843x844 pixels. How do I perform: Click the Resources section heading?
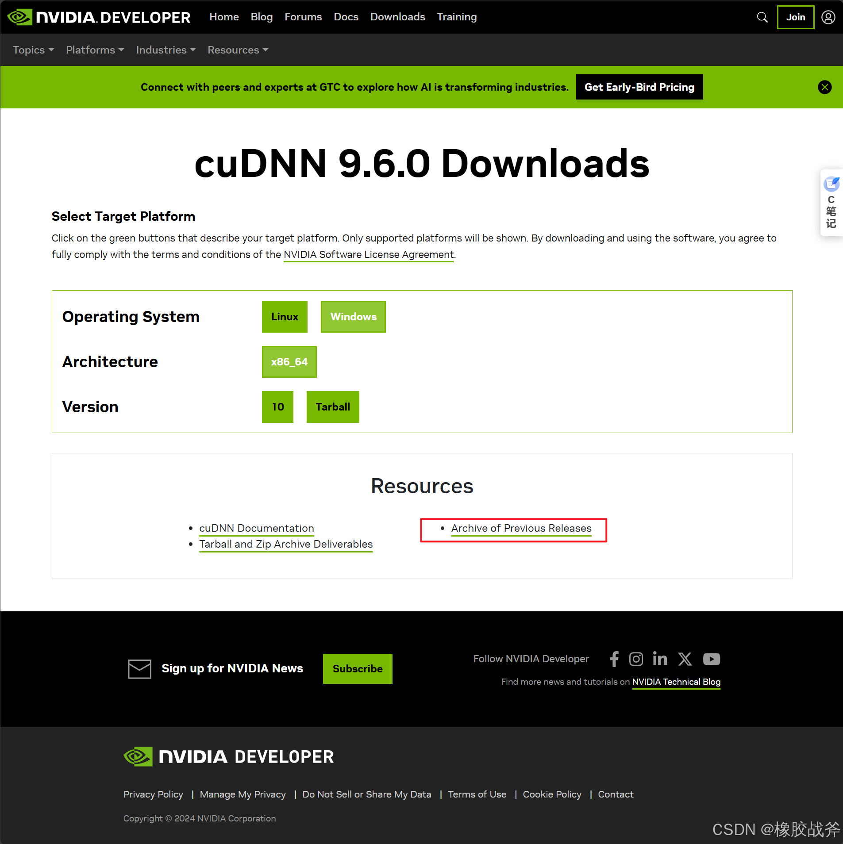[x=422, y=486]
